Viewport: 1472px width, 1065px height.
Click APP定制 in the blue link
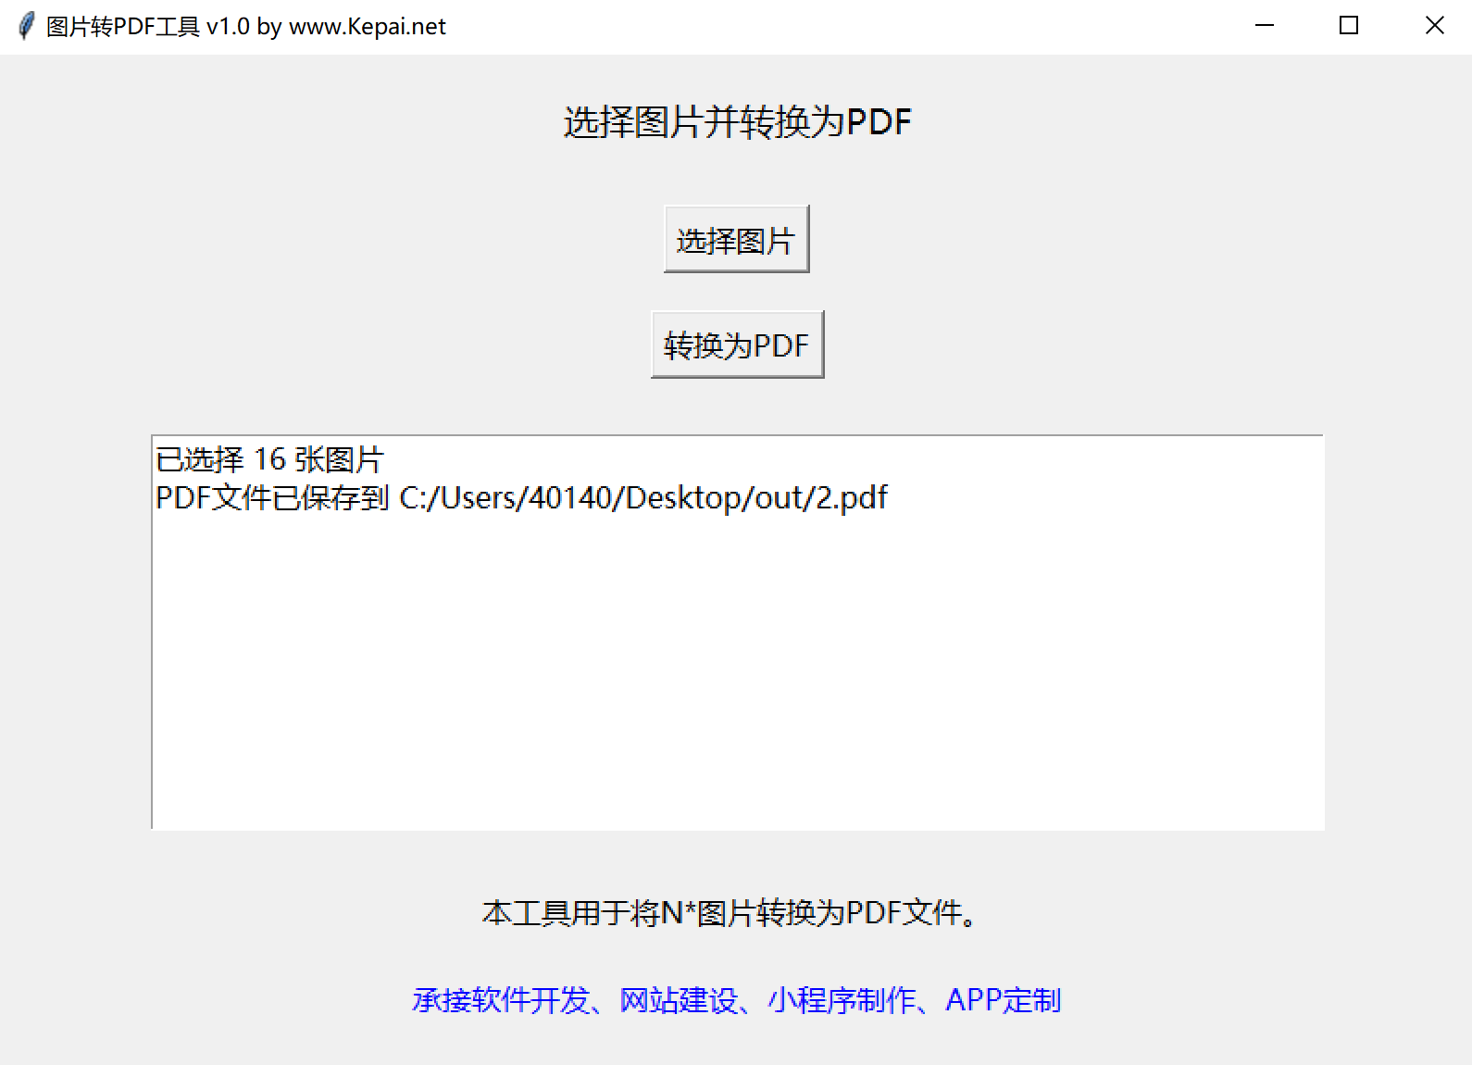tap(1003, 1000)
